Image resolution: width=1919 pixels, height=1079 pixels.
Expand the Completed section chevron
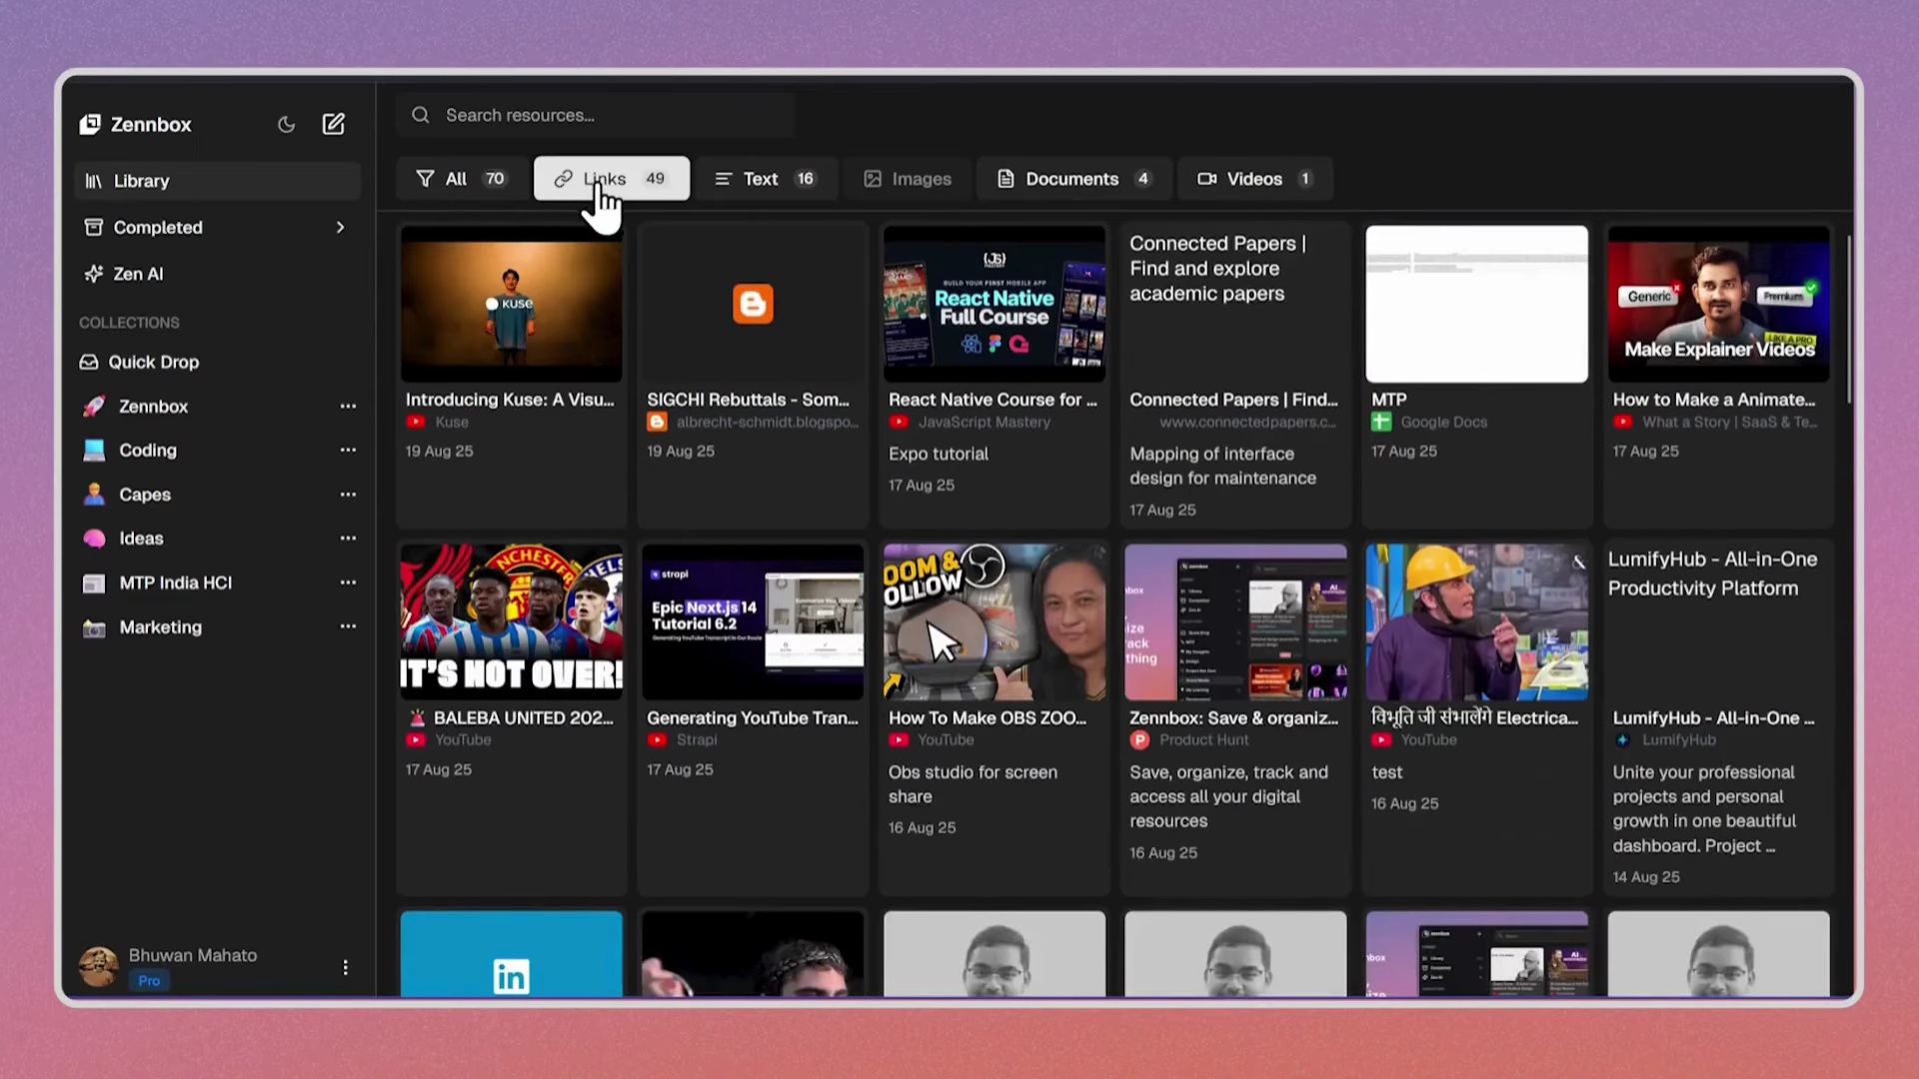pyautogui.click(x=340, y=228)
